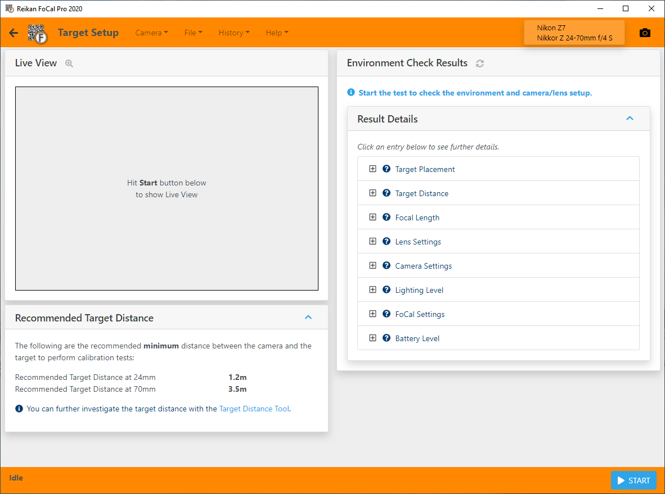Click help icon for Target Distance

pyautogui.click(x=387, y=193)
